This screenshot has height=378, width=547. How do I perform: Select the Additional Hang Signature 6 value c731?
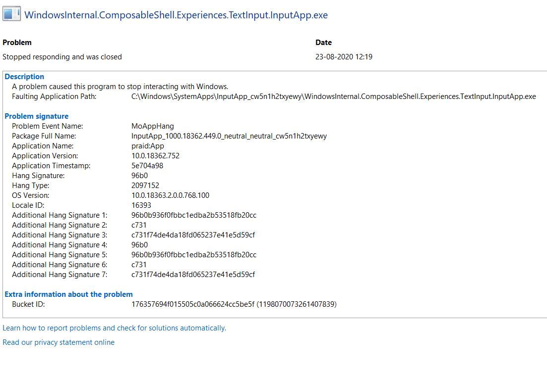click(x=139, y=265)
